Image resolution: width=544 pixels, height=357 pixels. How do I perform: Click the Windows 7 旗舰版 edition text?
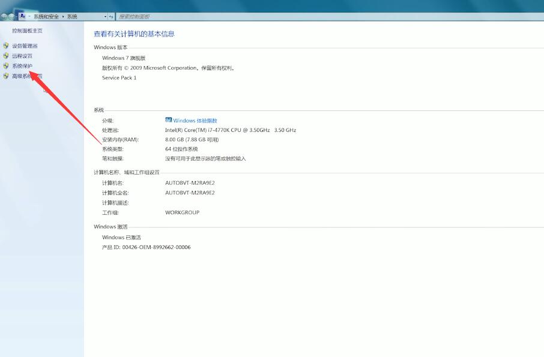click(x=124, y=58)
